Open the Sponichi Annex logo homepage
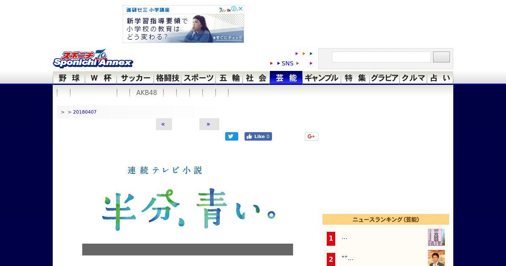Viewport: 506px width, 266px height. (x=93, y=59)
